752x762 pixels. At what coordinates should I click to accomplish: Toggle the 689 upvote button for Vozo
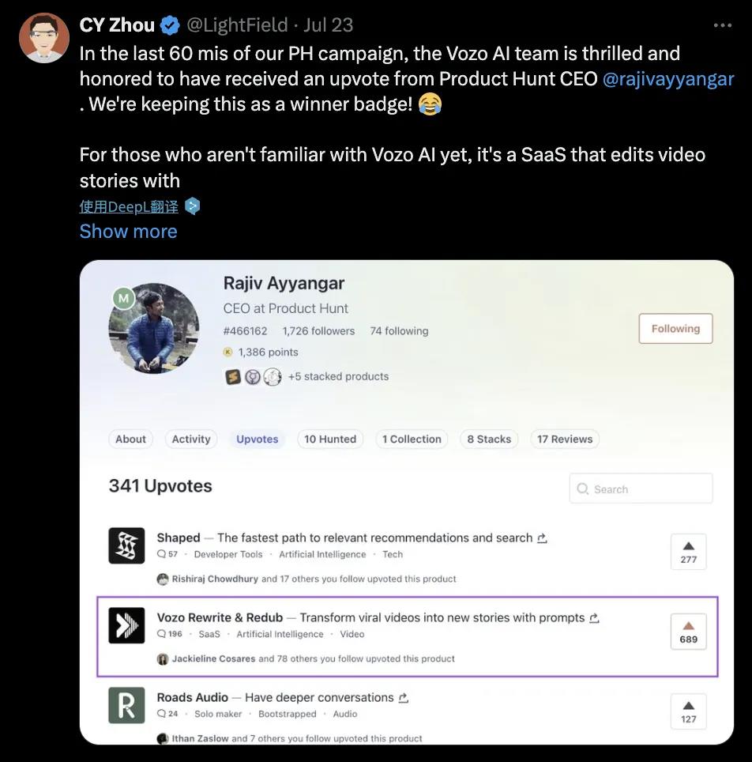click(688, 632)
